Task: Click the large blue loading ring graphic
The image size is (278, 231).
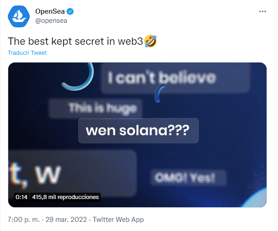Action: (x=79, y=77)
